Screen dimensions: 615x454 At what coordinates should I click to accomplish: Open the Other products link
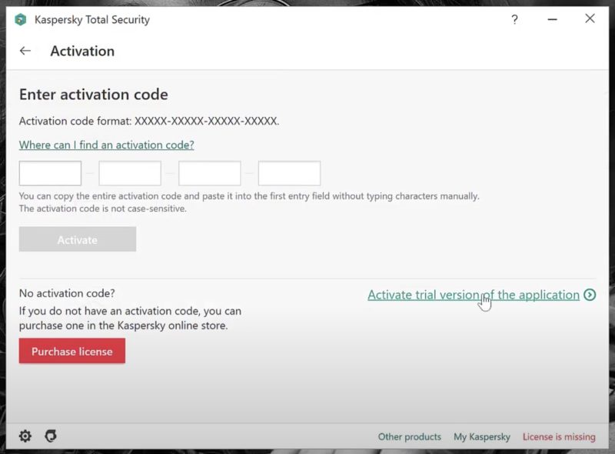tap(410, 437)
